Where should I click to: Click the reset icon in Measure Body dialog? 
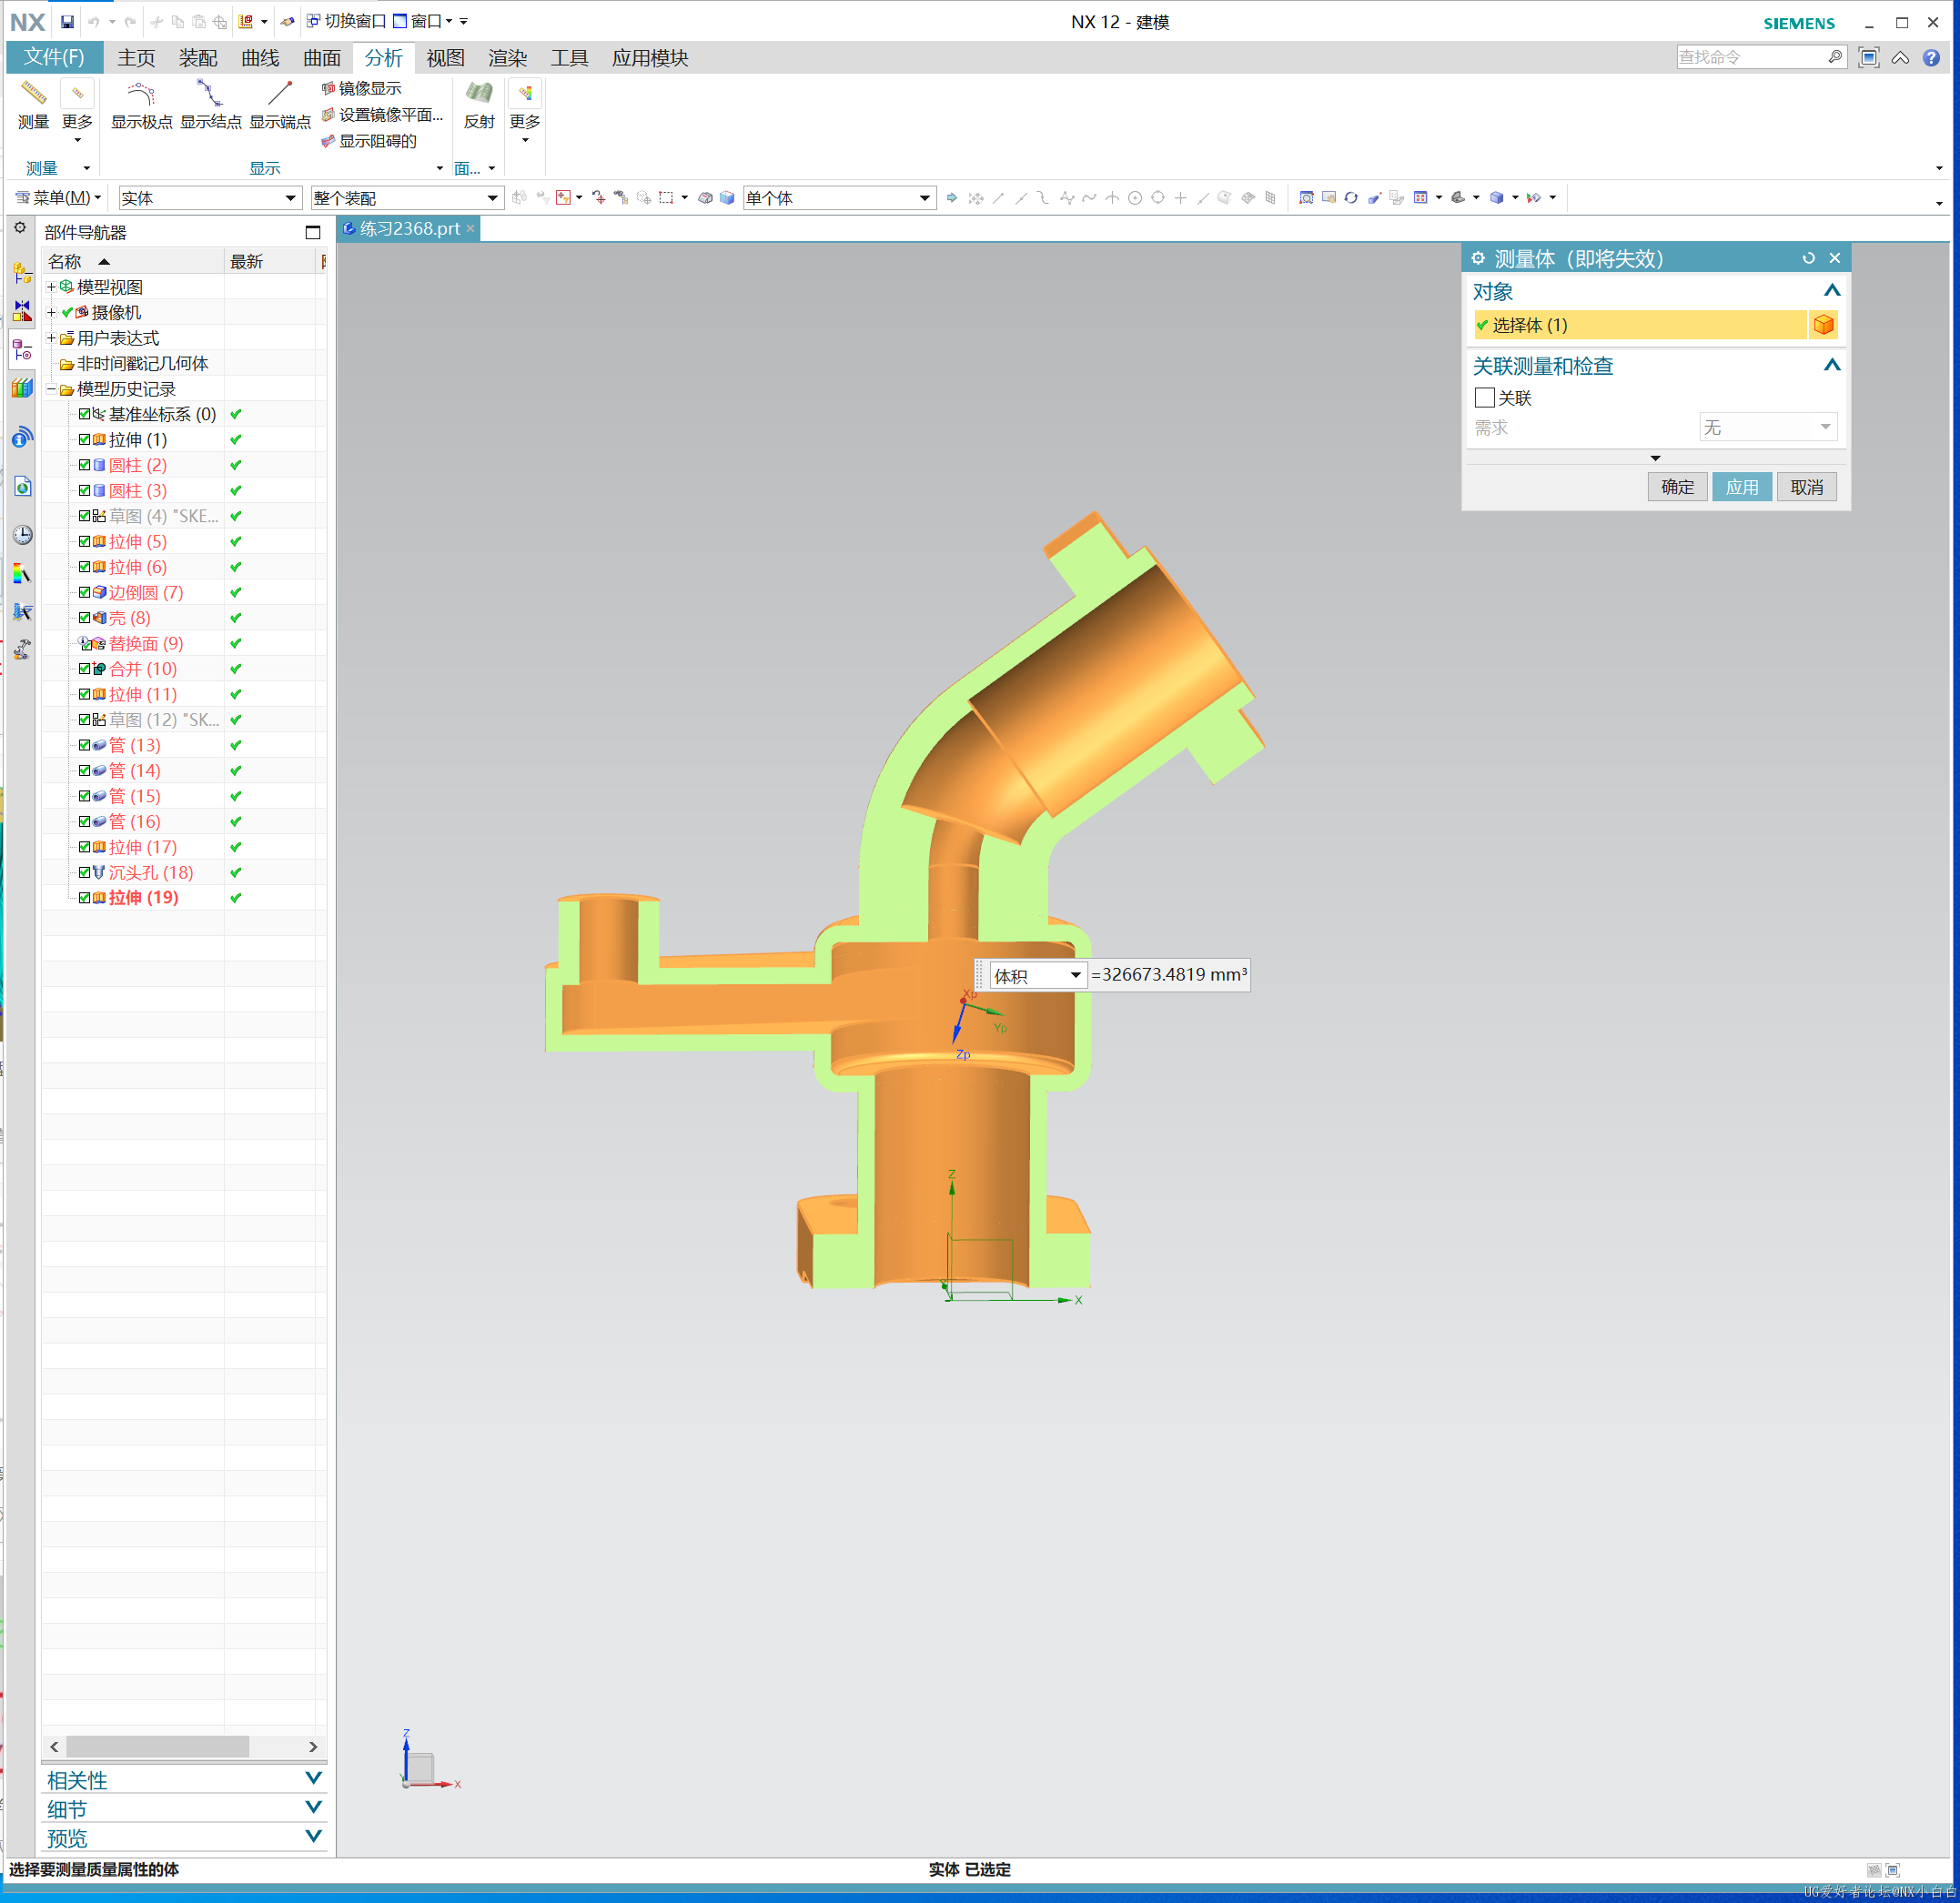click(x=1808, y=257)
